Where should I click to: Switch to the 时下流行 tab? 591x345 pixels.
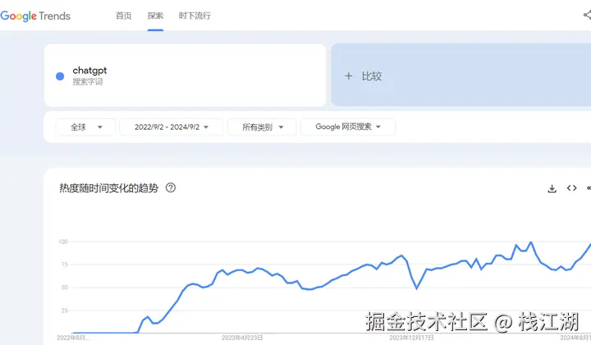[195, 16]
